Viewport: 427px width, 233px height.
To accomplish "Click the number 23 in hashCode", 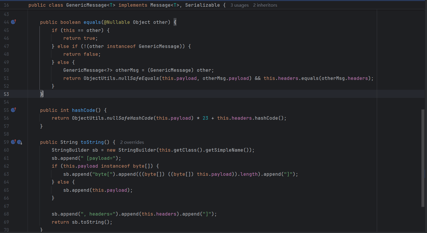I will coord(206,118).
